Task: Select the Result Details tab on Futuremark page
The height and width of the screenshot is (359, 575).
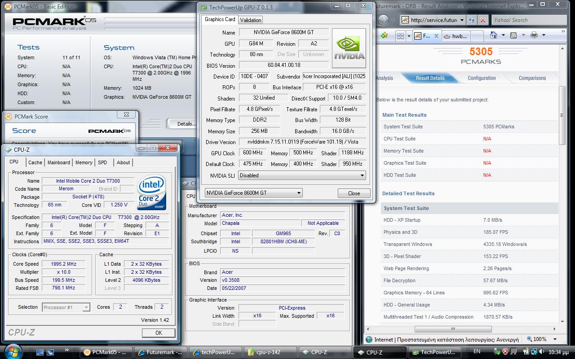Action: [430, 78]
